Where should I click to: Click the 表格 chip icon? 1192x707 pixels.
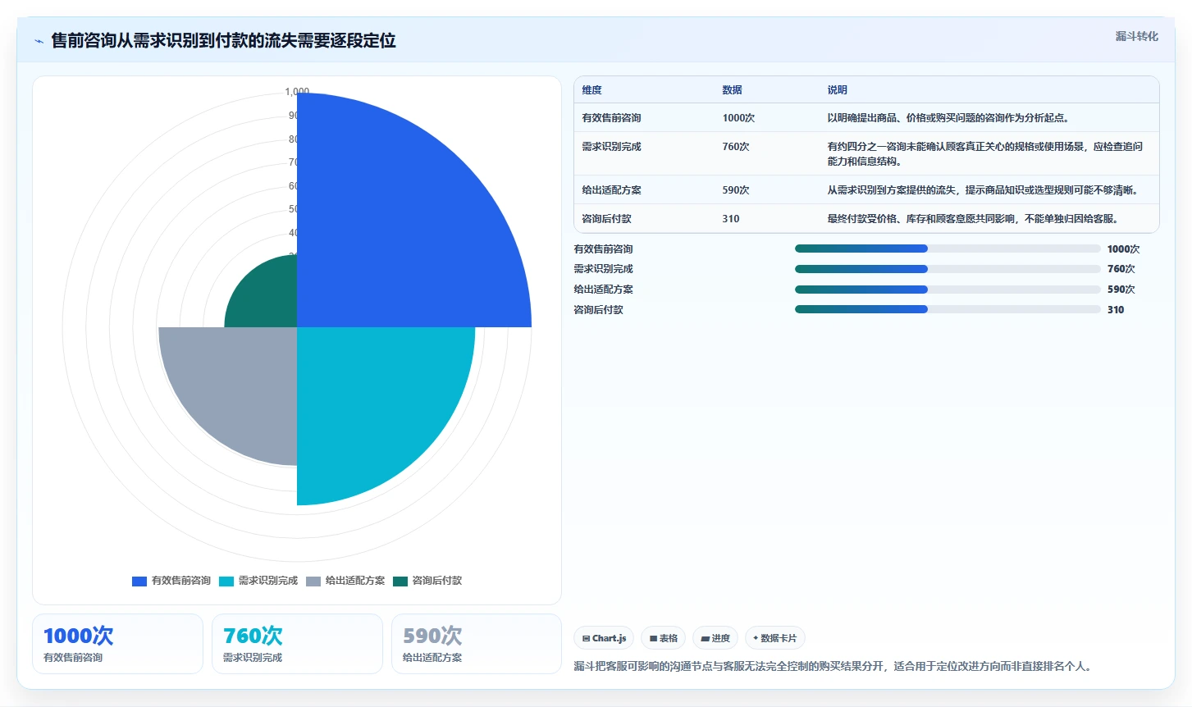[653, 638]
